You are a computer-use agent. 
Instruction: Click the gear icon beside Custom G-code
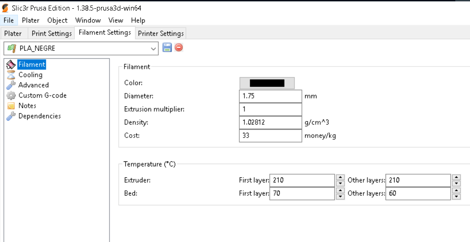pyautogui.click(x=11, y=95)
